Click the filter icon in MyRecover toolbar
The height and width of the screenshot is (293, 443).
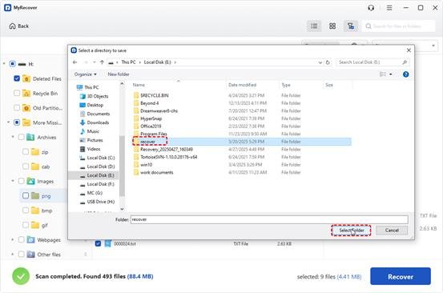pyautogui.click(x=351, y=26)
